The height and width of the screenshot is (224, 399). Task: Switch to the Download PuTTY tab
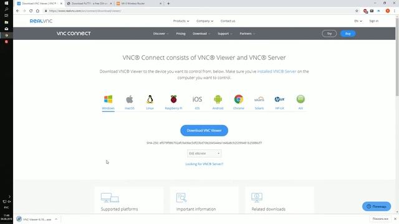[89, 4]
